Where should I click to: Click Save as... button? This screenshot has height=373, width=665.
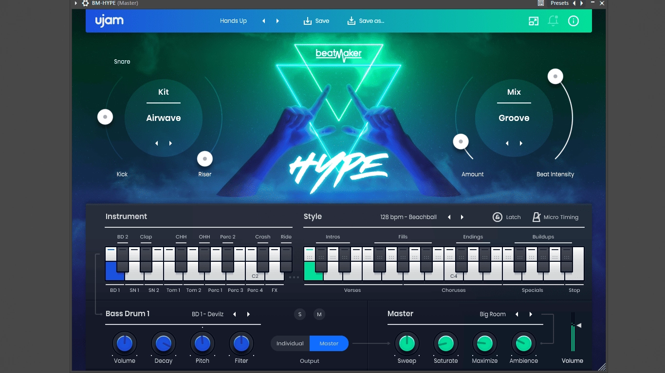366,21
